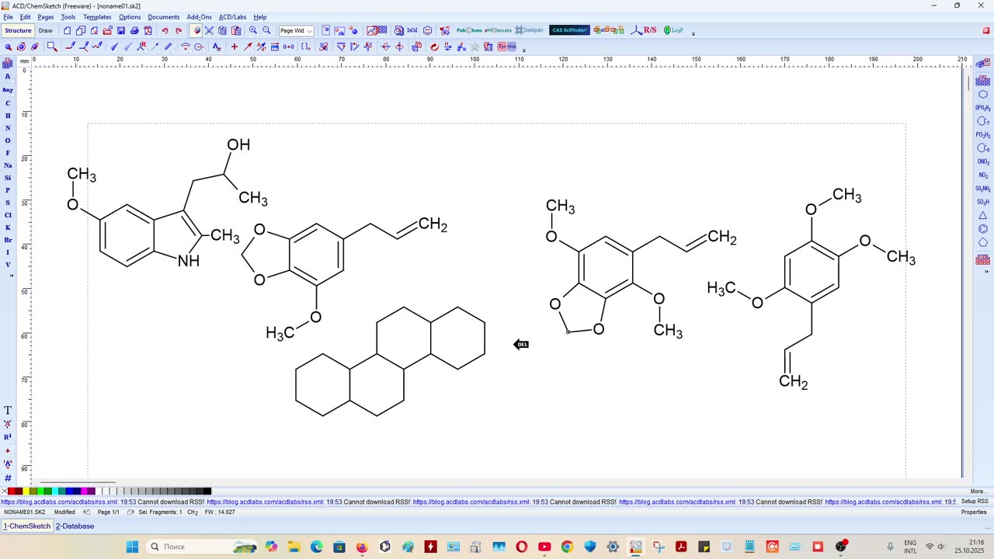Click the vertical scrollbar thumb

(967, 82)
